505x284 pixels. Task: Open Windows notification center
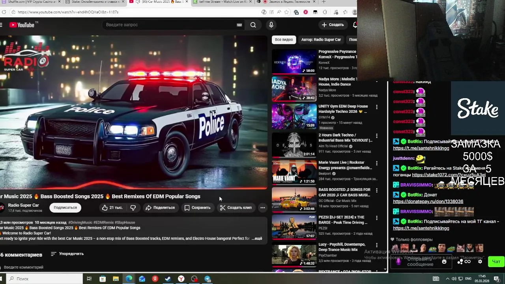coord(496,279)
